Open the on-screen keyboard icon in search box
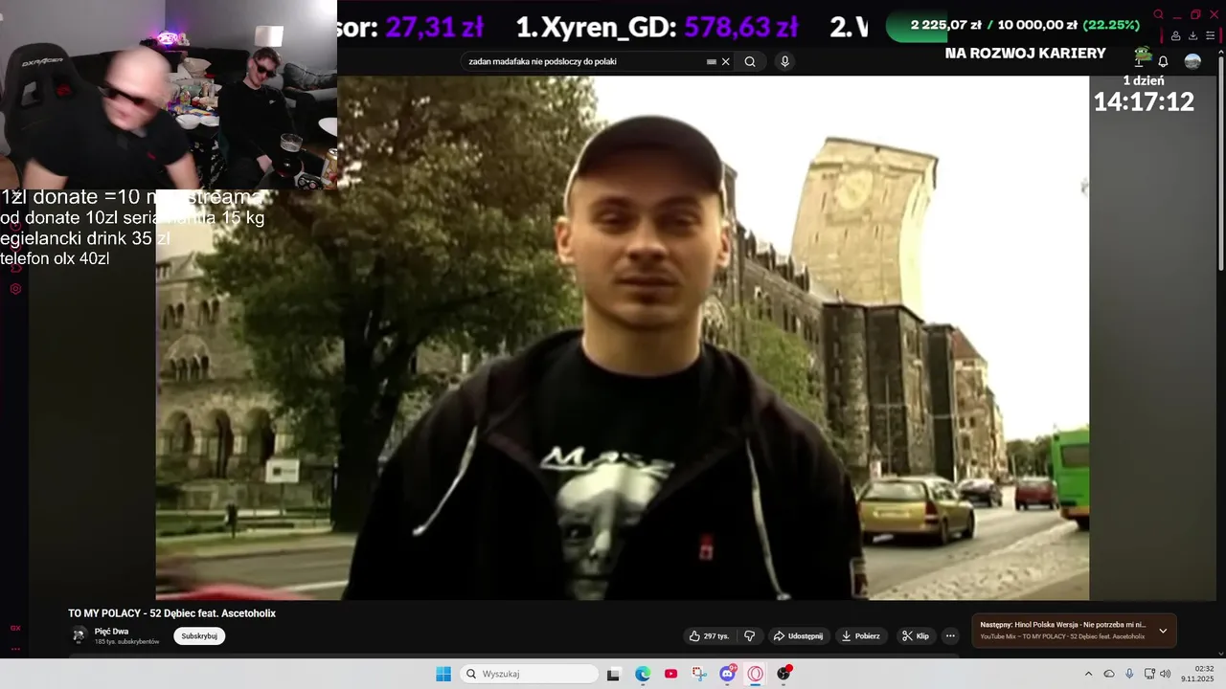The image size is (1226, 689). click(712, 61)
